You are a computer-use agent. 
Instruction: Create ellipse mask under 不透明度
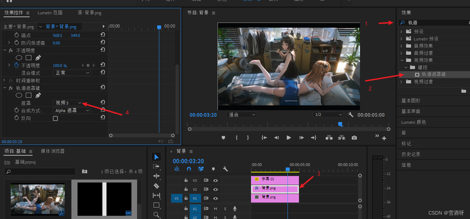click(x=19, y=58)
